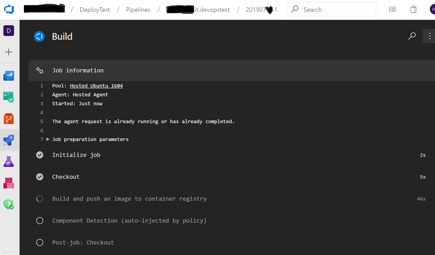Open Repos from the sidebar
The width and height of the screenshot is (435, 255).
[x=9, y=118]
